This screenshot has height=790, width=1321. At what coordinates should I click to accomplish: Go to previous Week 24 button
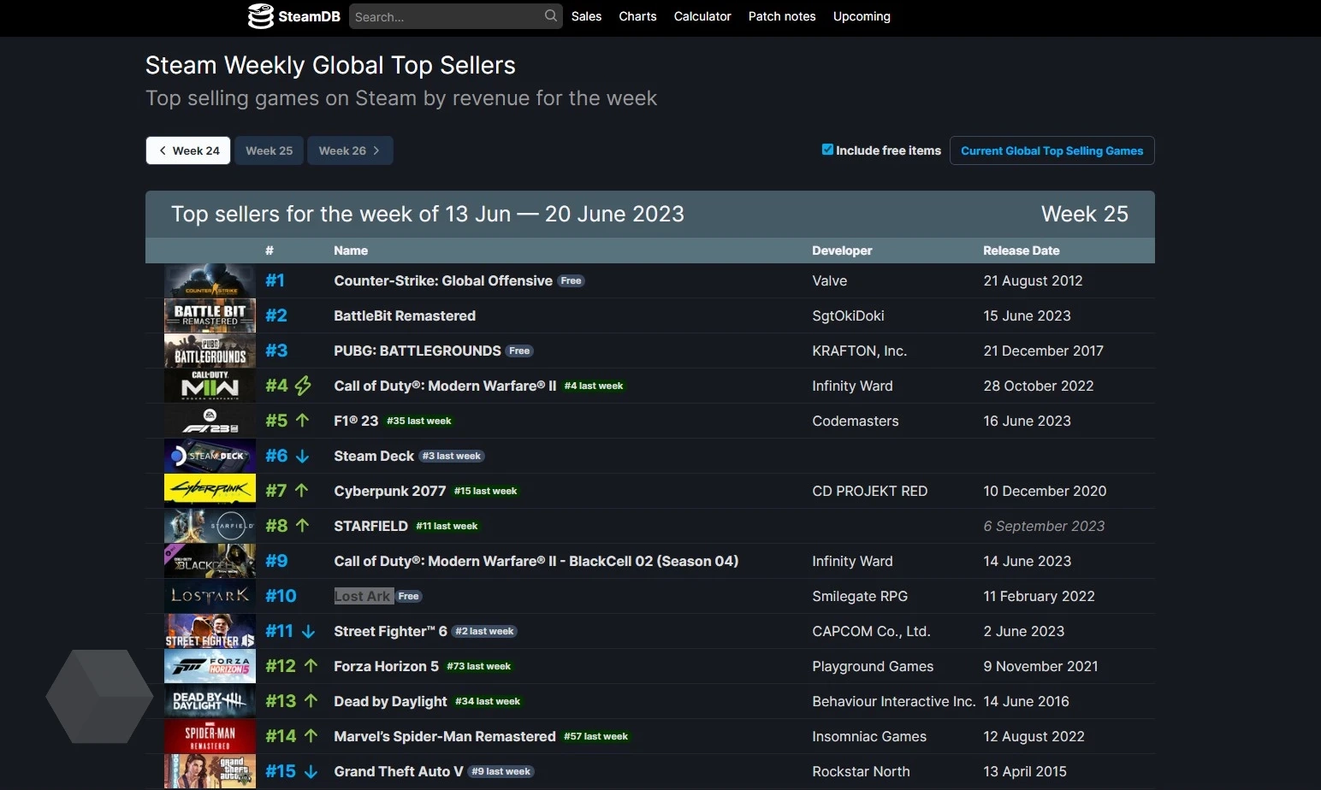[188, 150]
